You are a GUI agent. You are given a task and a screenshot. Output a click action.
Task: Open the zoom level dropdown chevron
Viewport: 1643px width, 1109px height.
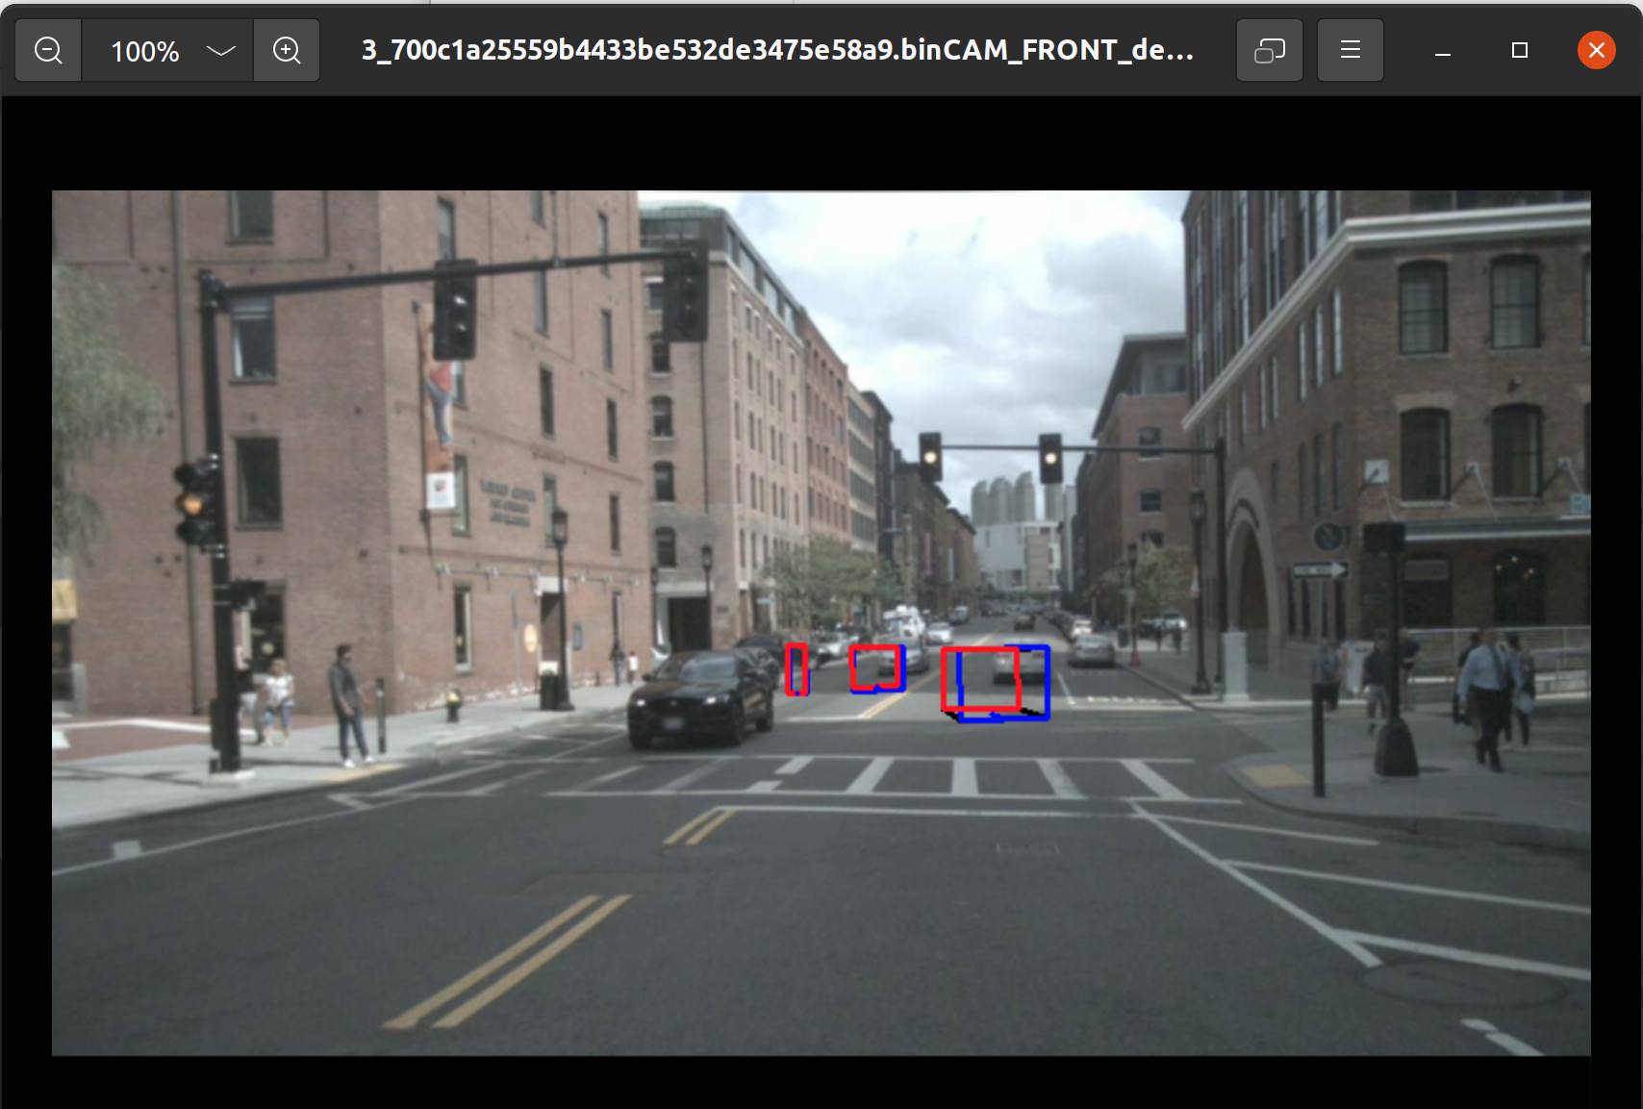tap(221, 50)
